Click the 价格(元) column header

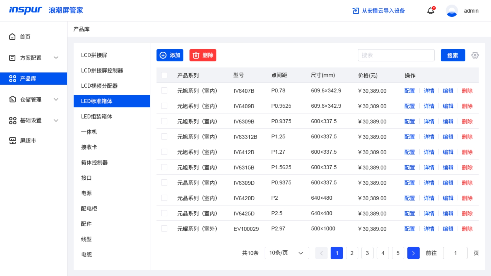[x=367, y=75]
